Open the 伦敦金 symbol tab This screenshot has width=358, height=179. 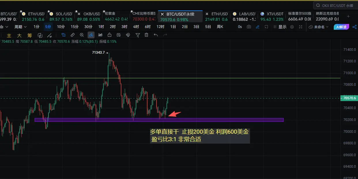coord(116,16)
